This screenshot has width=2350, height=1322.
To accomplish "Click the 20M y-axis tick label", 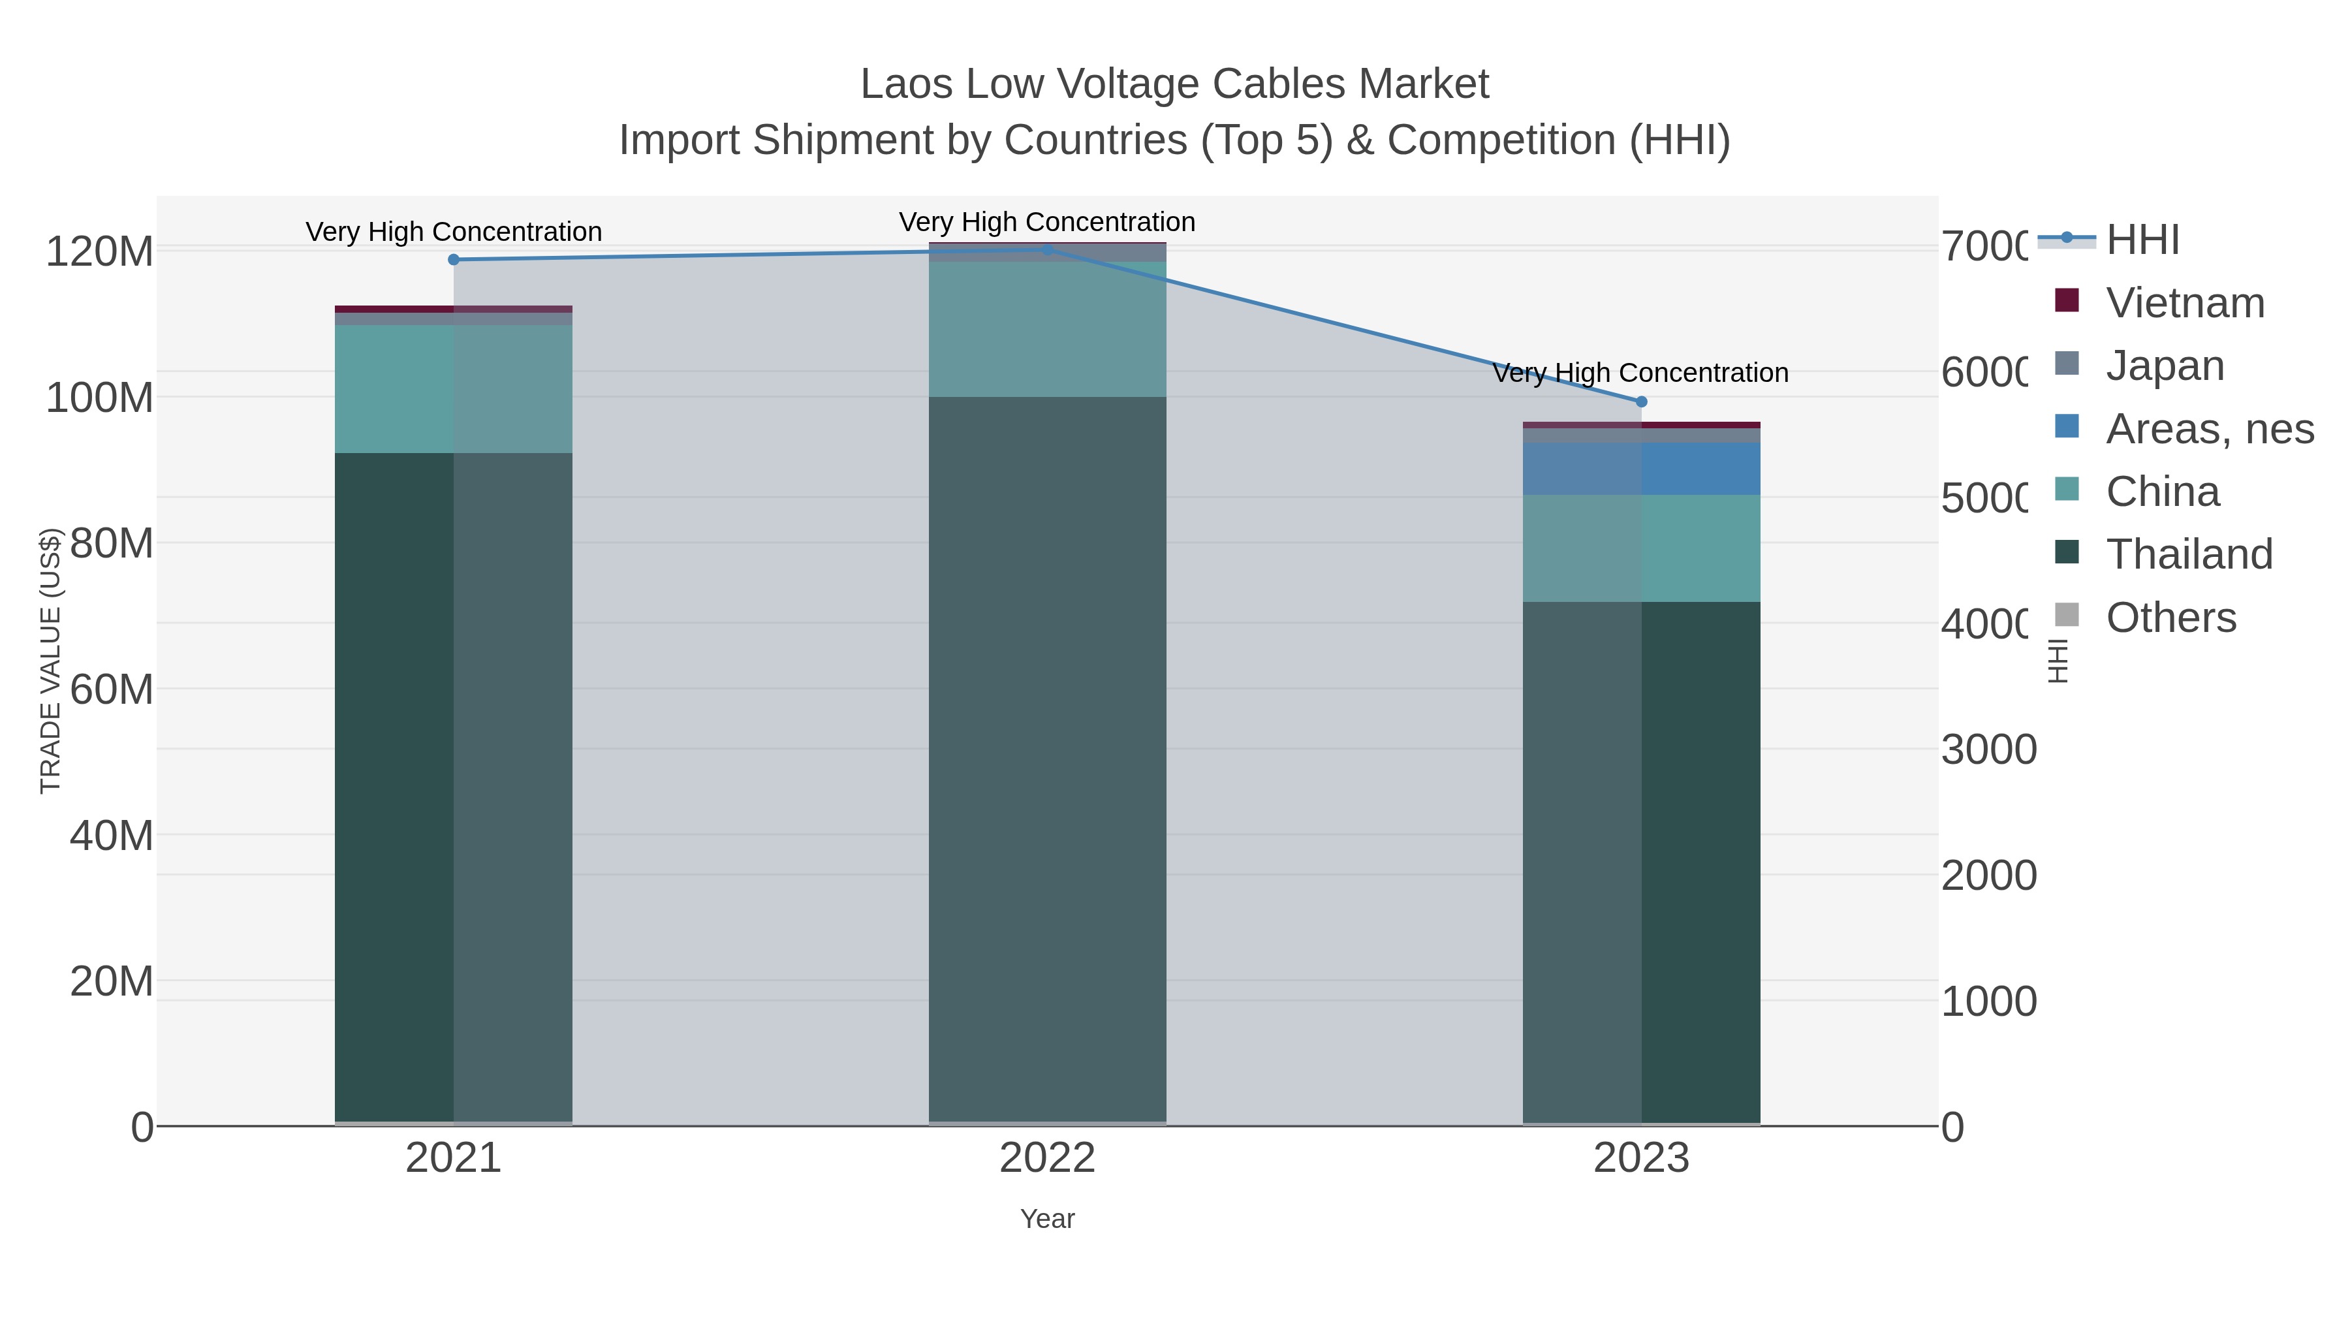I will point(111,982).
